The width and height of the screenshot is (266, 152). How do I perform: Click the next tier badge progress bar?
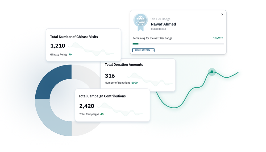(x=178, y=44)
